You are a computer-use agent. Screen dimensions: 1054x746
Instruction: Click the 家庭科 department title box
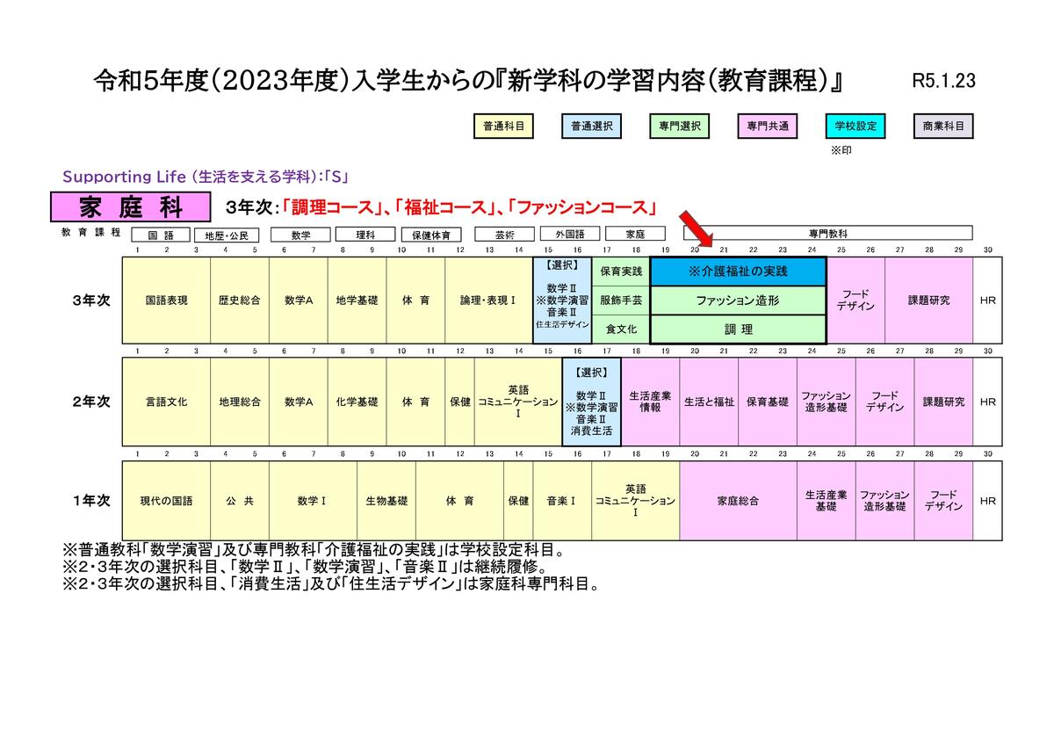pyautogui.click(x=131, y=208)
